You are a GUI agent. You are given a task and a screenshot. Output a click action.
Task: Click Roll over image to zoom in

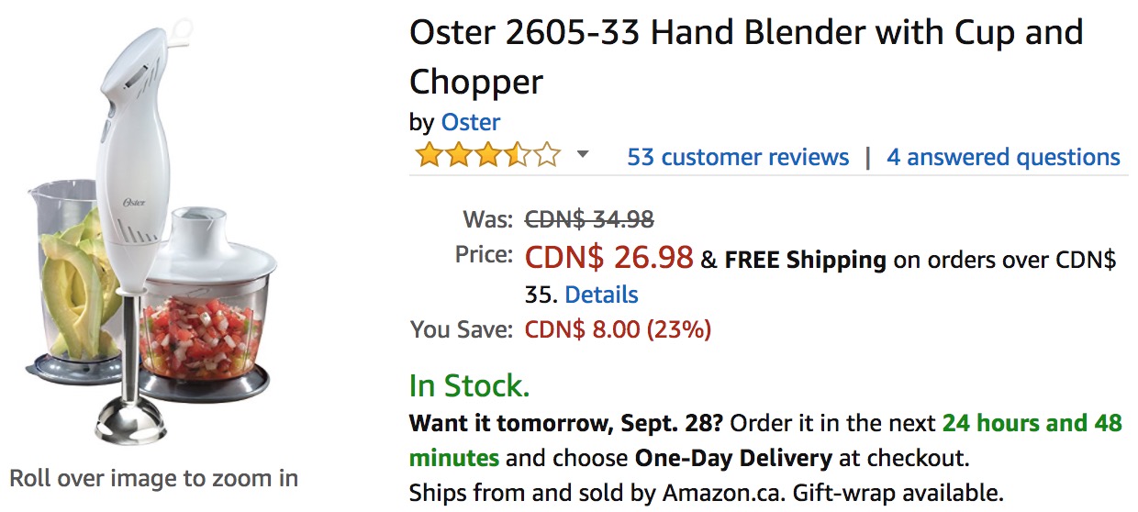pos(153,478)
